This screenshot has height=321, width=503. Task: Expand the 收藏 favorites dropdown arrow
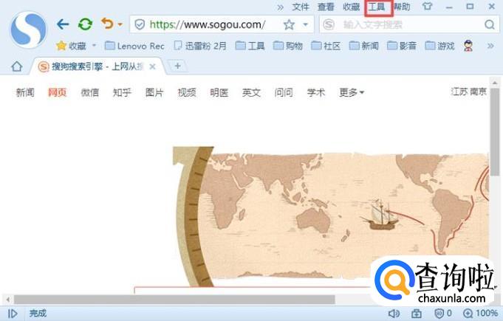pos(94,46)
